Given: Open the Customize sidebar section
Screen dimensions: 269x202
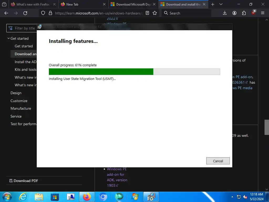Looking at the screenshot, I should 19,101.
